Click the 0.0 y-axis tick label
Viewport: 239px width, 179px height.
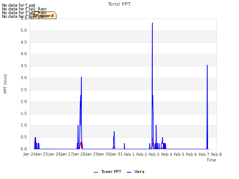point(24,149)
